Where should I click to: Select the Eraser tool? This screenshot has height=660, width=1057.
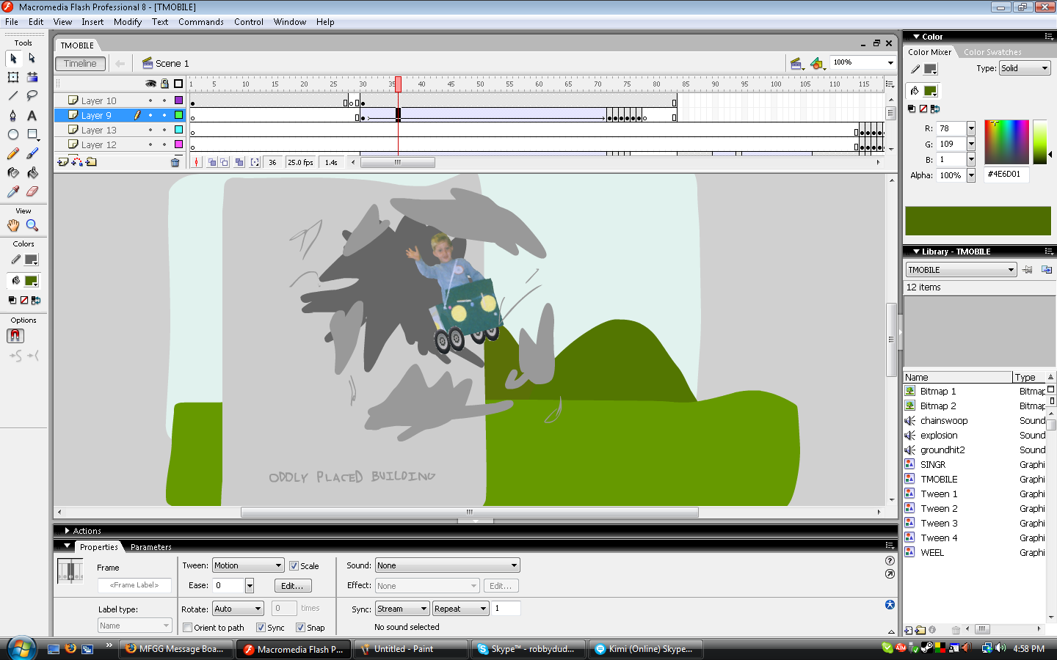(32, 191)
